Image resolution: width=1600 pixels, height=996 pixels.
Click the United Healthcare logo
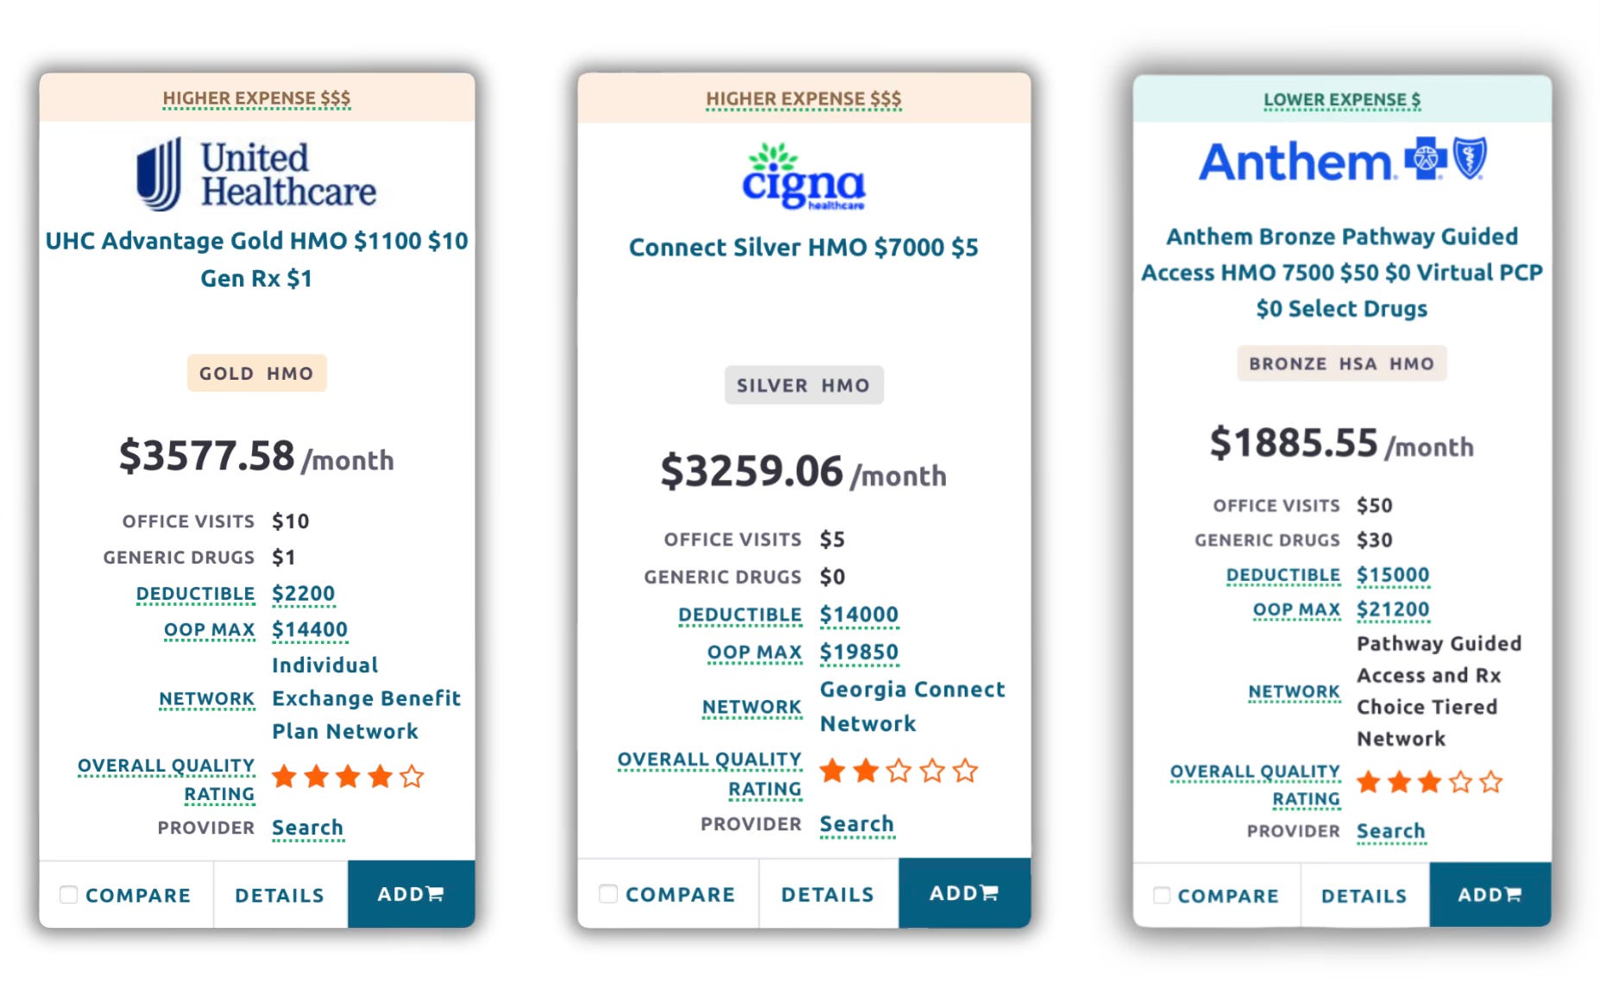point(256,175)
